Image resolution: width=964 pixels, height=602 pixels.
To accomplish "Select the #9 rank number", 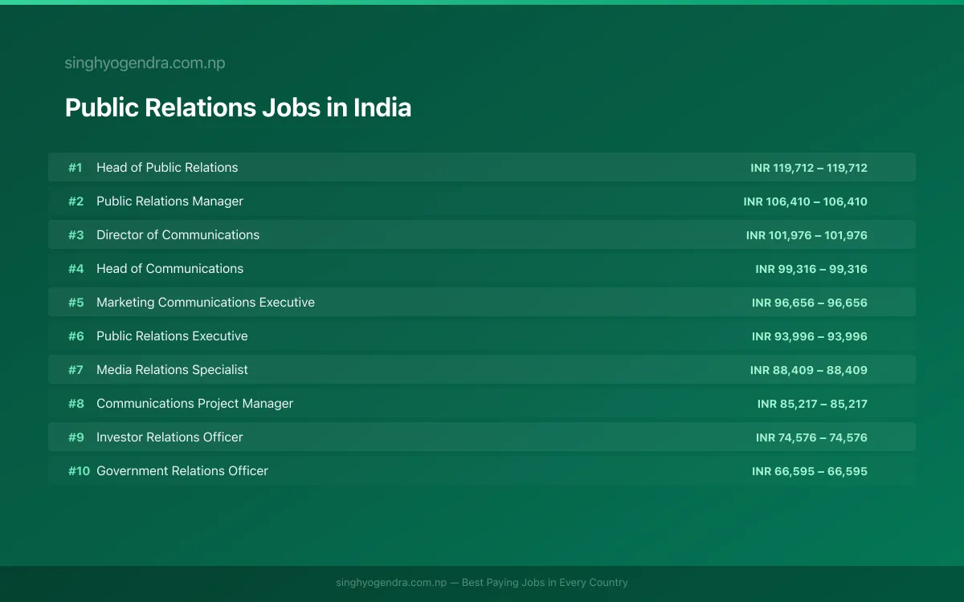I will tap(76, 437).
